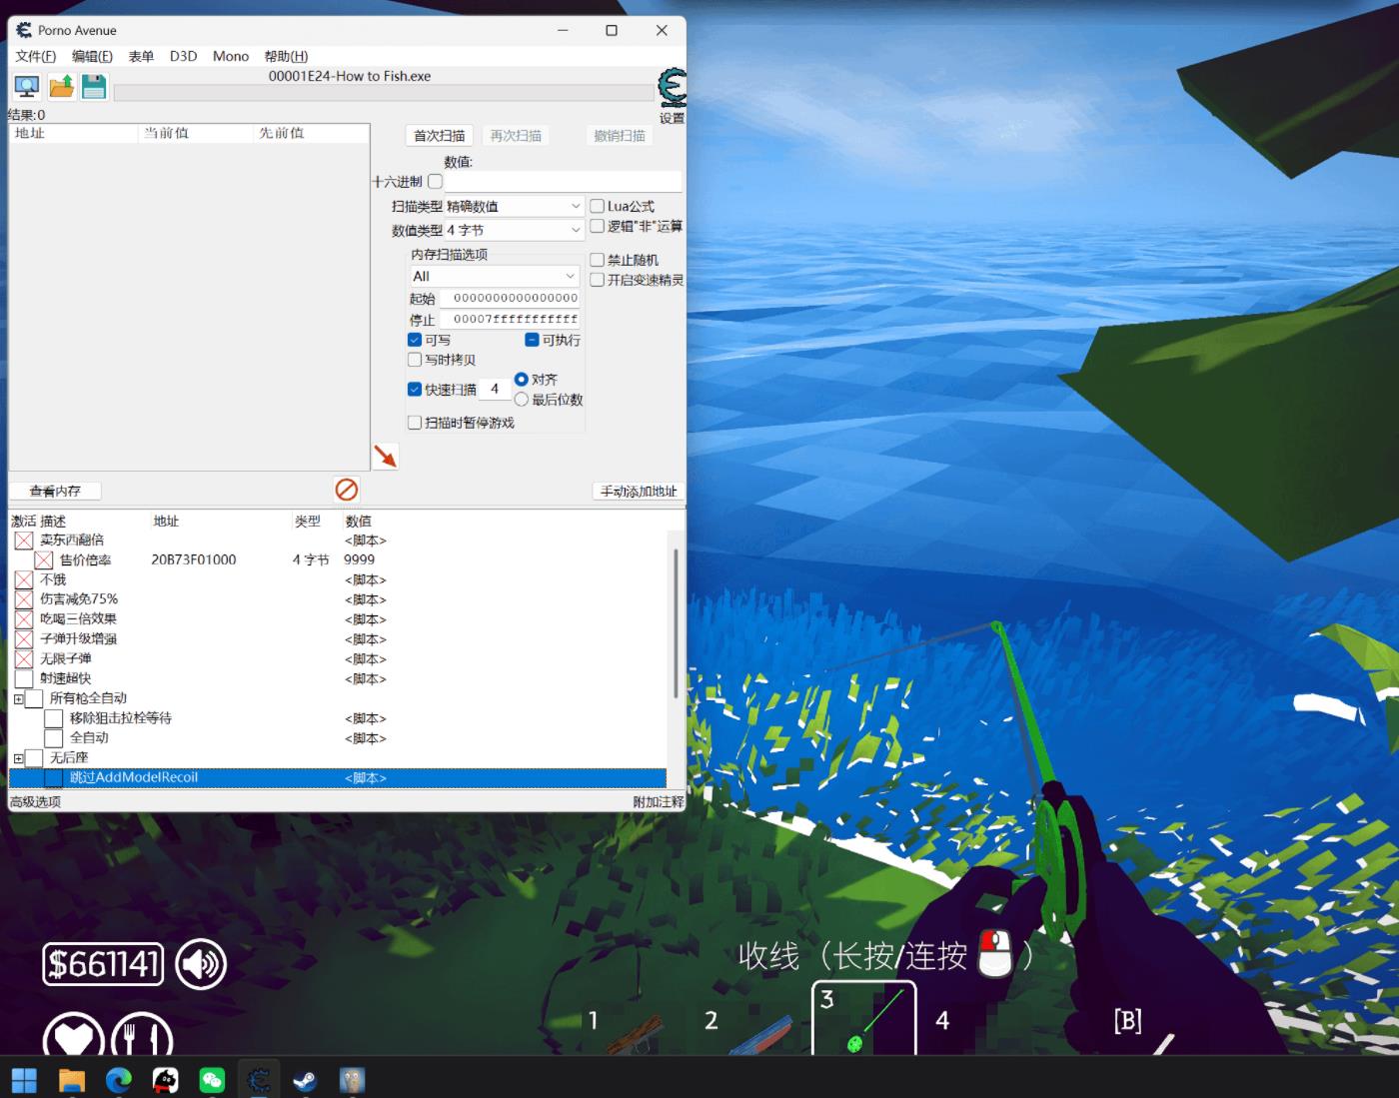The height and width of the screenshot is (1098, 1399).
Task: Click the 数值 value input field
Action: pyautogui.click(x=564, y=182)
